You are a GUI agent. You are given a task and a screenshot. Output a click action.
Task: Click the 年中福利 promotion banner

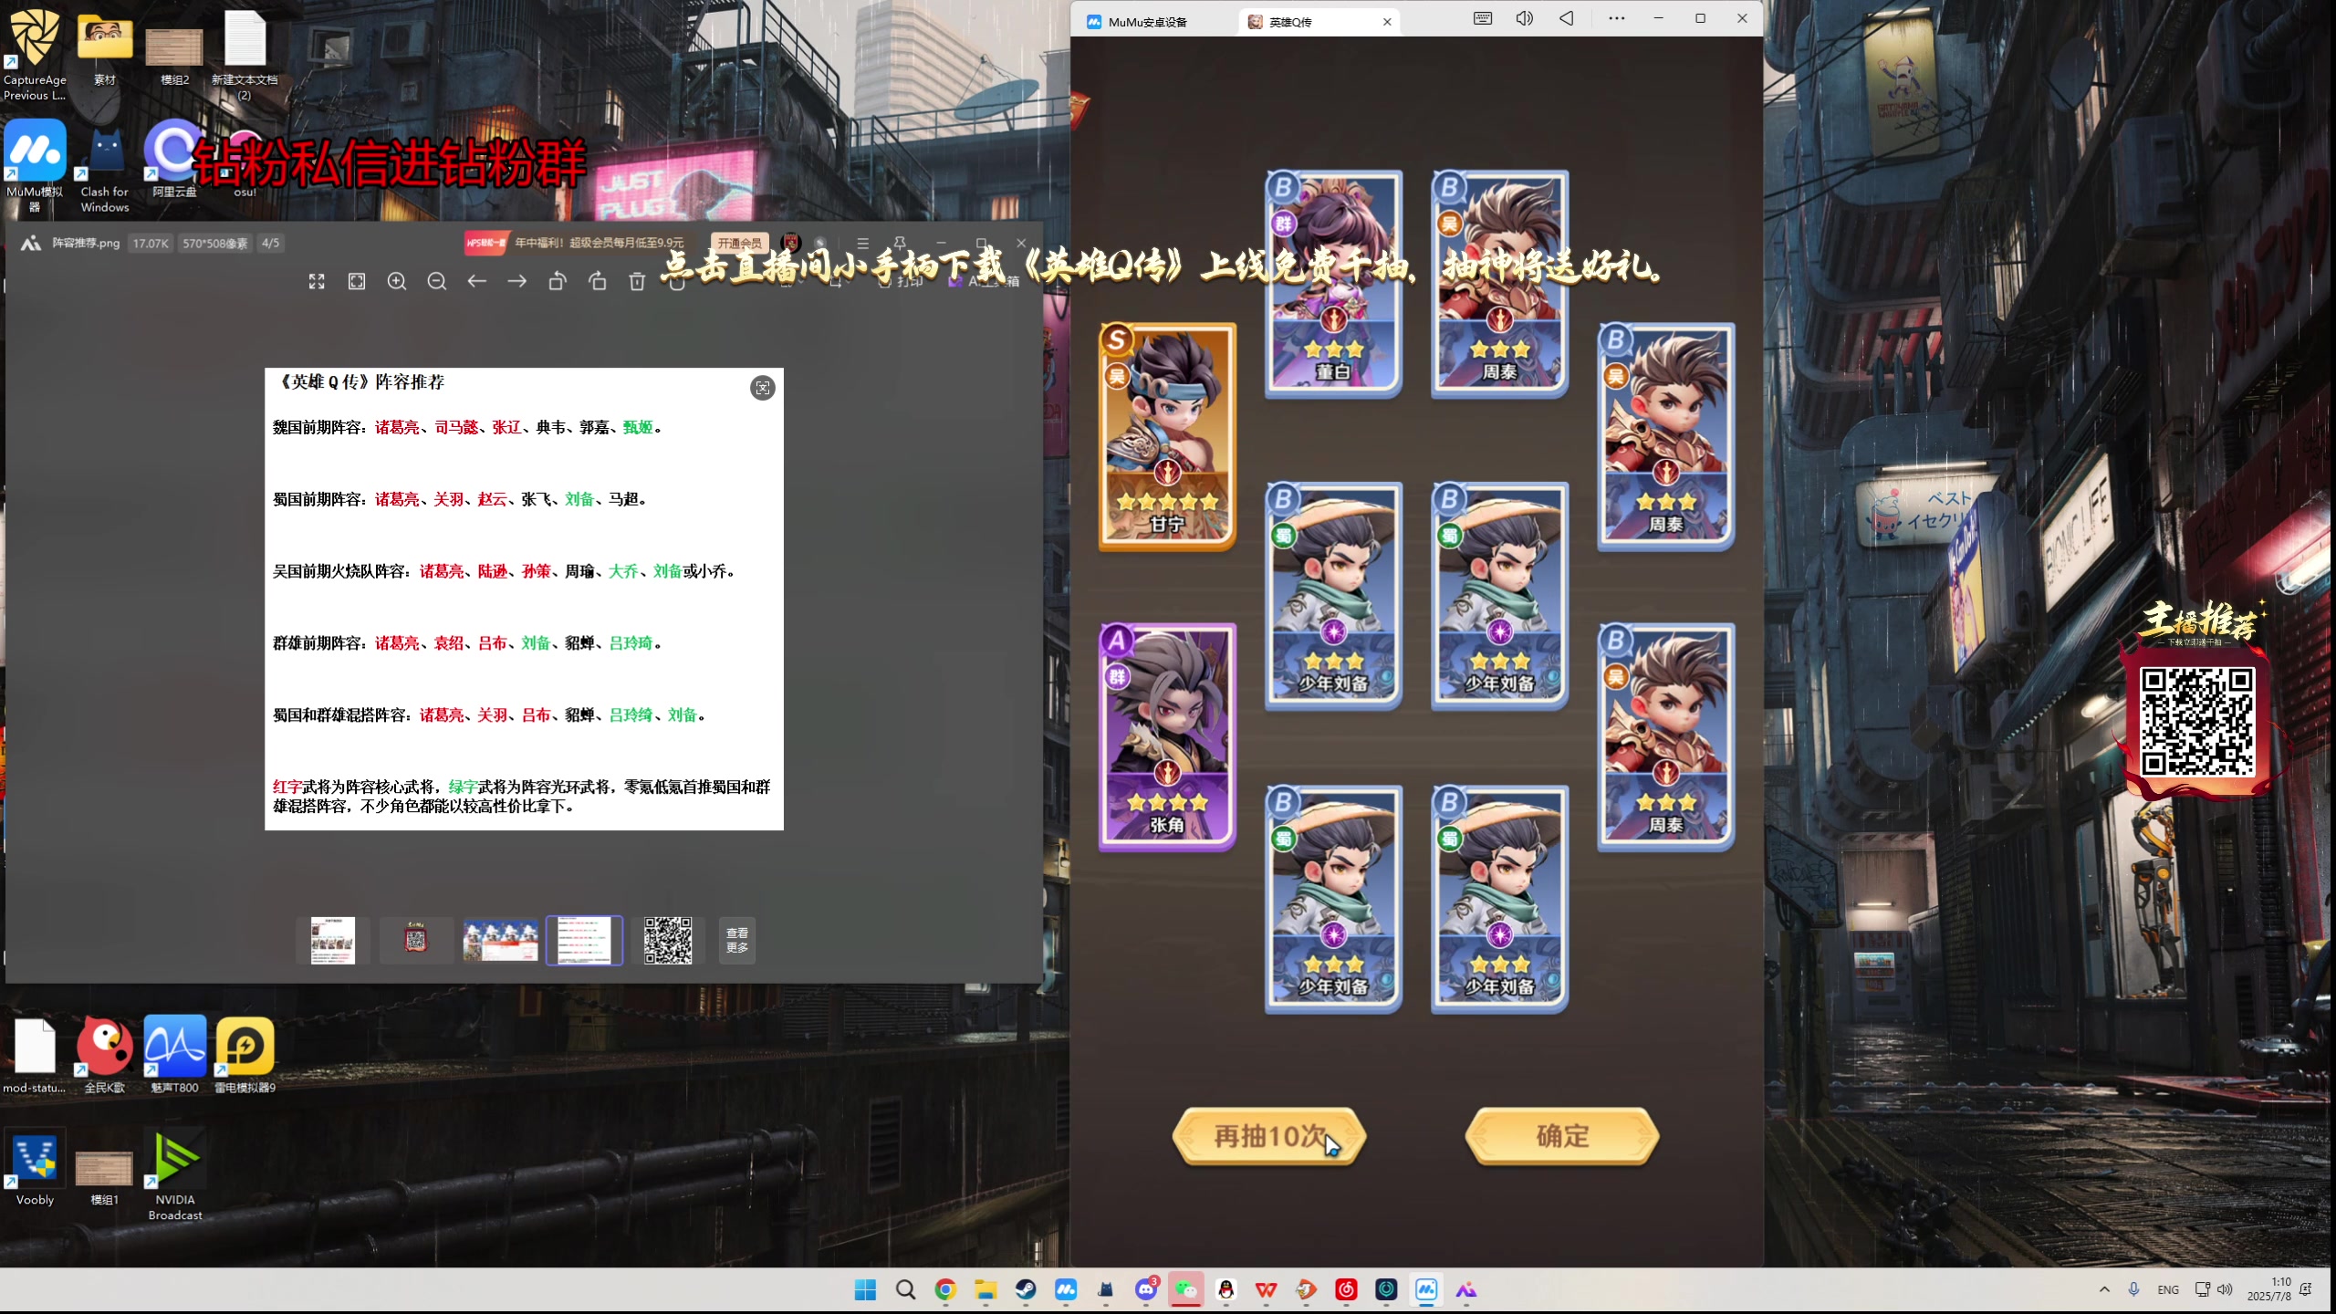(575, 243)
